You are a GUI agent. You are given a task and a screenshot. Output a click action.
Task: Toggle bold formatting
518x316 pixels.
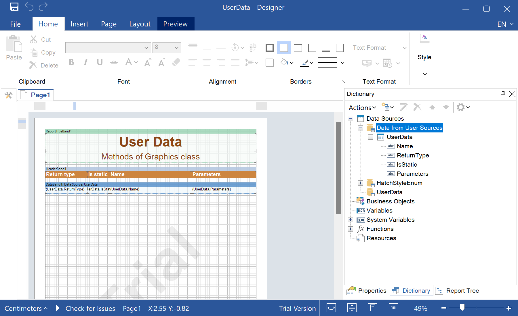(72, 62)
